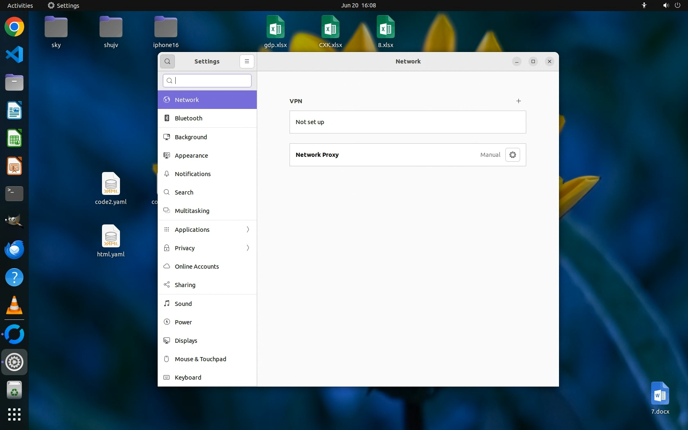Open the Terminal from the dock
This screenshot has height=430, width=688.
[14, 194]
